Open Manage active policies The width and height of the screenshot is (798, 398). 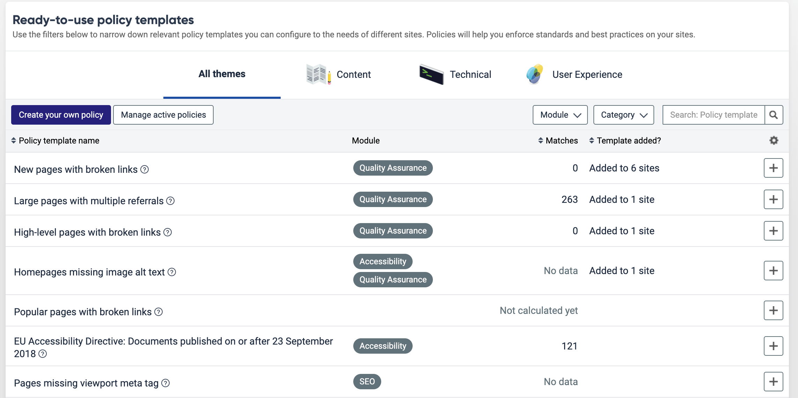(163, 115)
